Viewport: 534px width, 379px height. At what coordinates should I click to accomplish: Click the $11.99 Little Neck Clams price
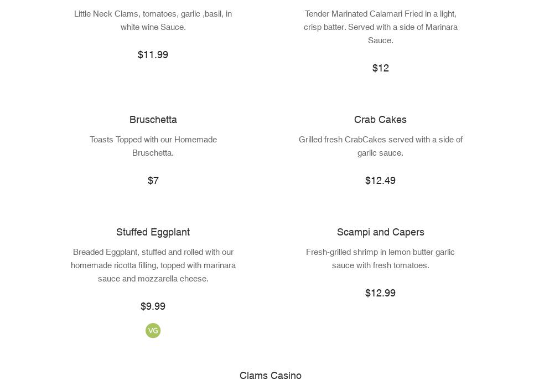point(153,55)
